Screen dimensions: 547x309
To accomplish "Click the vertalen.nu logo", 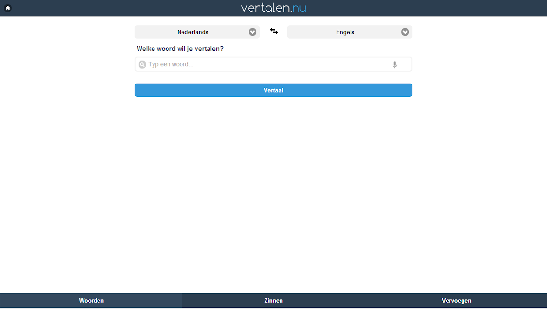I will pos(273,8).
